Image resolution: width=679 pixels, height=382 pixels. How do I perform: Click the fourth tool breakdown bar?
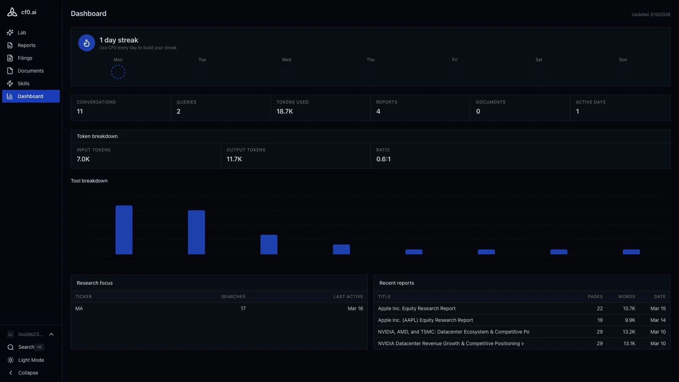pos(341,250)
